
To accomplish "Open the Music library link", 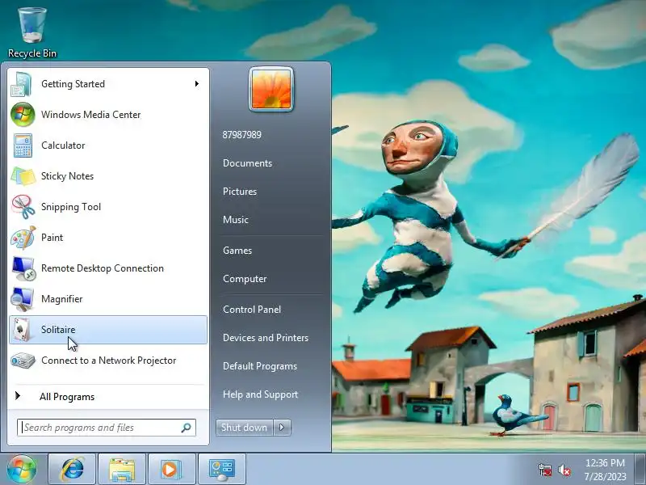I will tap(235, 219).
